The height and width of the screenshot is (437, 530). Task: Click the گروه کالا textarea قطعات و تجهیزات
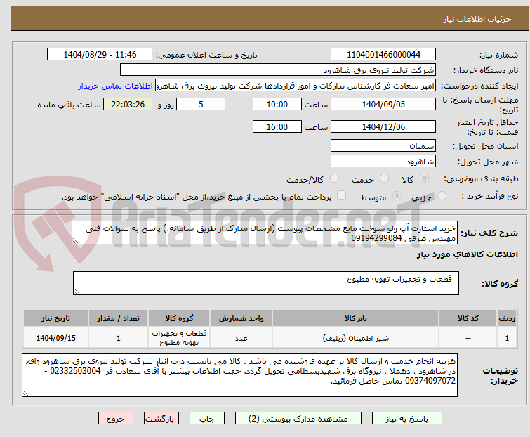pyautogui.click(x=266, y=283)
